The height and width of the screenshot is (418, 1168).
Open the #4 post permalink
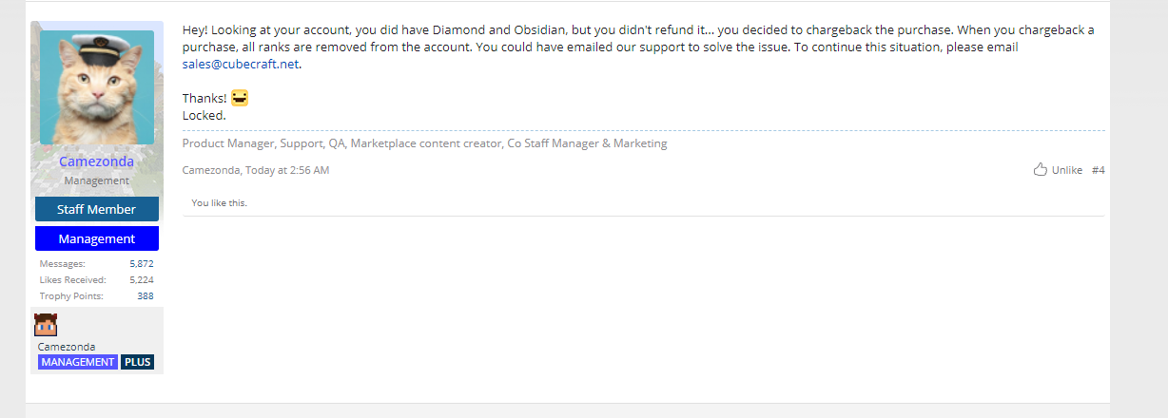(1099, 170)
